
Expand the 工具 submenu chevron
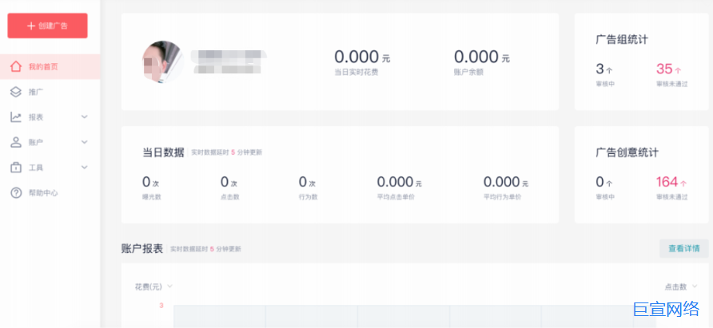click(84, 168)
